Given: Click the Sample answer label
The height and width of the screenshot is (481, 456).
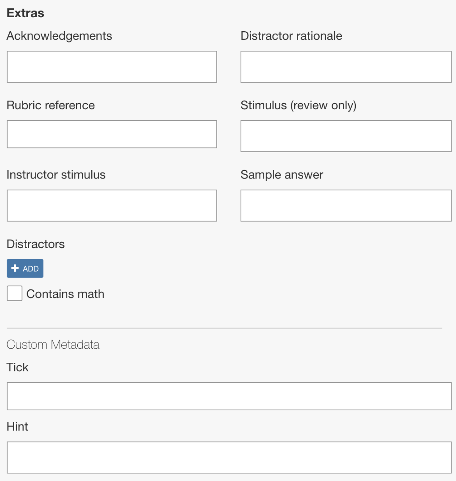Looking at the screenshot, I should (x=282, y=175).
